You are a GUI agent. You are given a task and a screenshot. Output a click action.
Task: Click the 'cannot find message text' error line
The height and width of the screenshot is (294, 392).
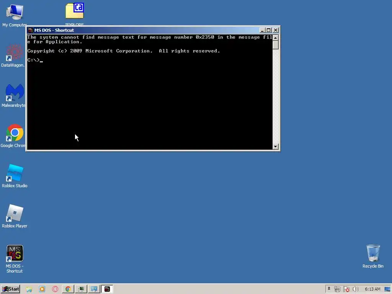150,39
